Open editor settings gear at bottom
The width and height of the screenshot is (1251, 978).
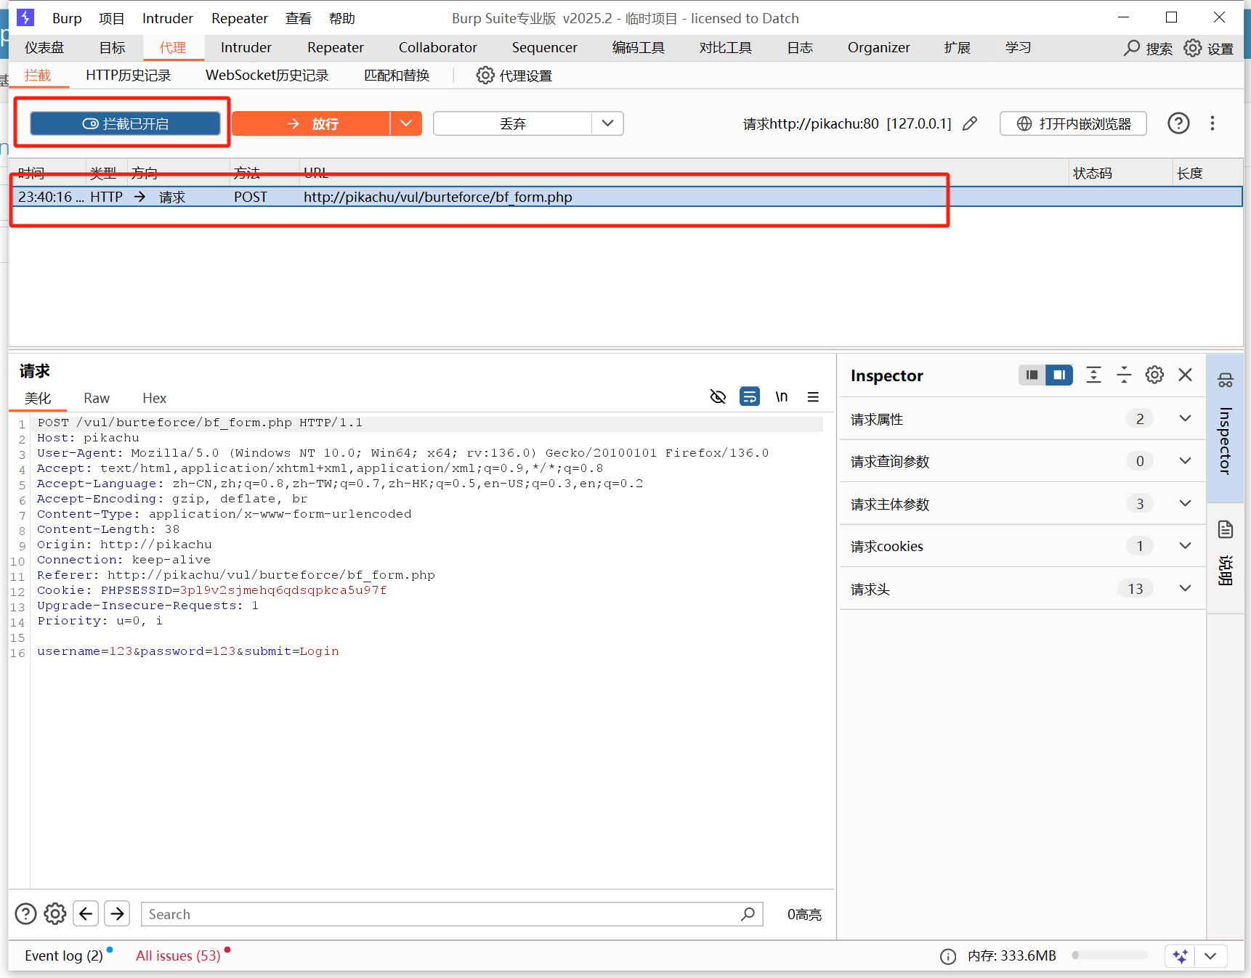(55, 913)
